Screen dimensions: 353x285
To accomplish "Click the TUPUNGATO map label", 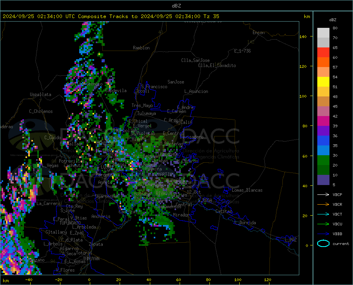I will [70, 223].
